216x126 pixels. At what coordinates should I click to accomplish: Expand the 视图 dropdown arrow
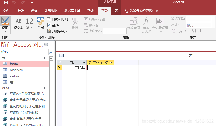click(5, 32)
